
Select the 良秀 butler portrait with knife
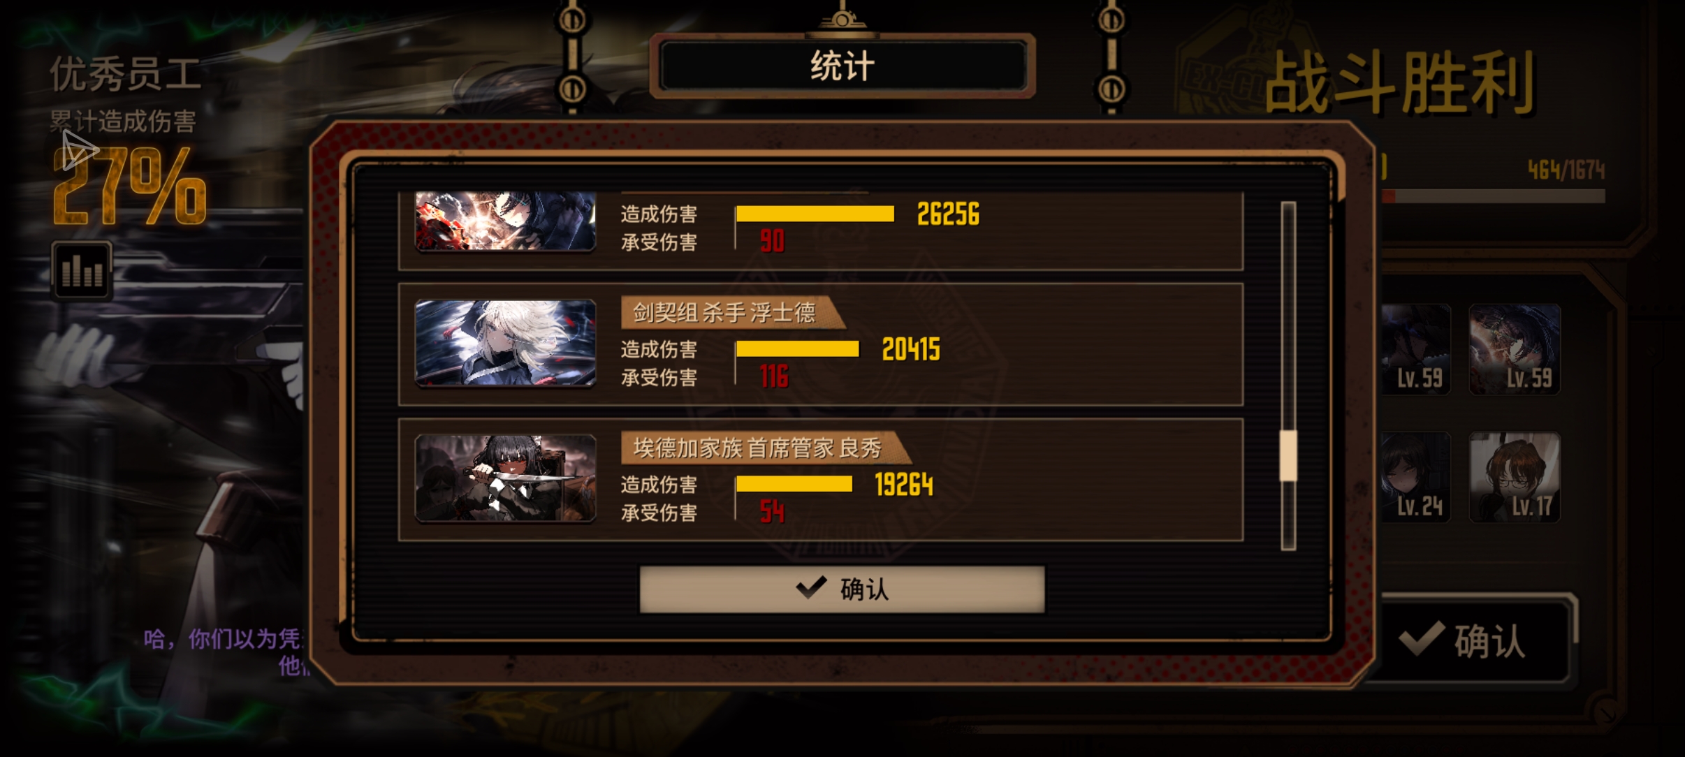tap(505, 478)
